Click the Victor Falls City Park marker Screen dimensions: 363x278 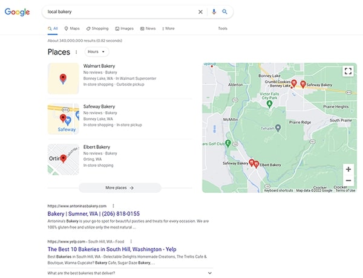coord(269,104)
